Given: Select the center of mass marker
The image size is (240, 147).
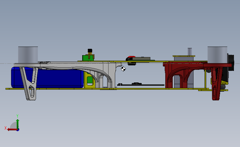Looking at the screenshot, I should tap(123, 69).
